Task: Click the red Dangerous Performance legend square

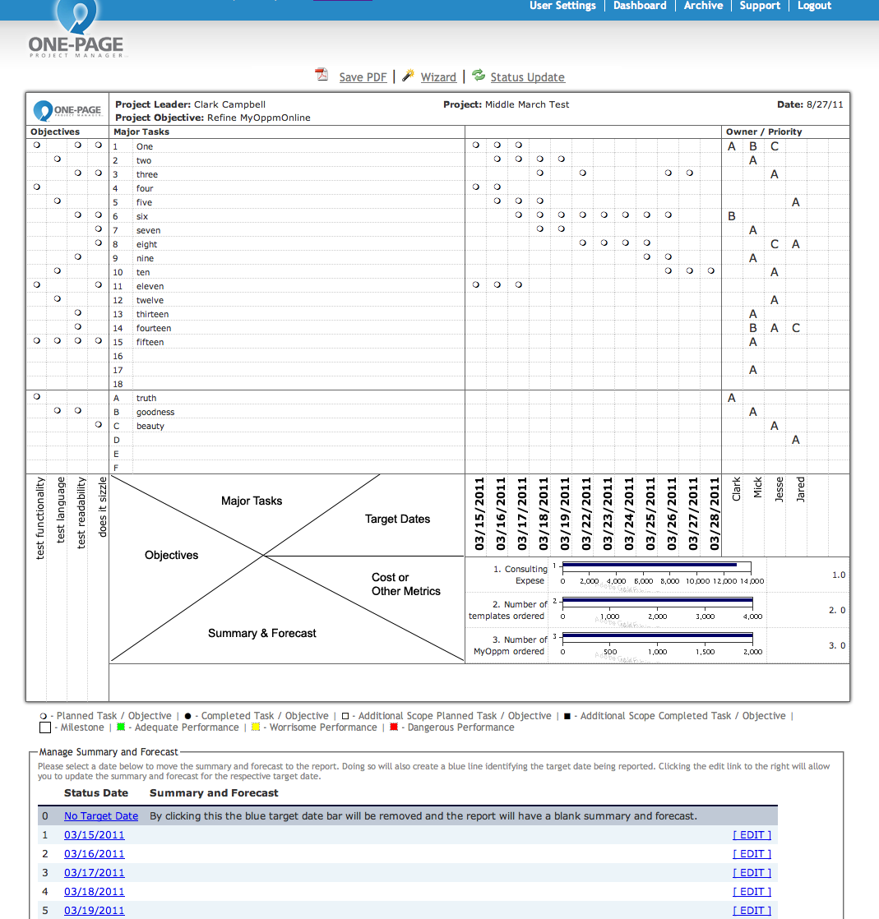Action: [x=394, y=727]
